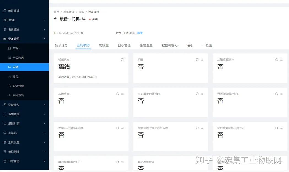
Task: Switch to the 告警设置 tab
Action: (146, 45)
